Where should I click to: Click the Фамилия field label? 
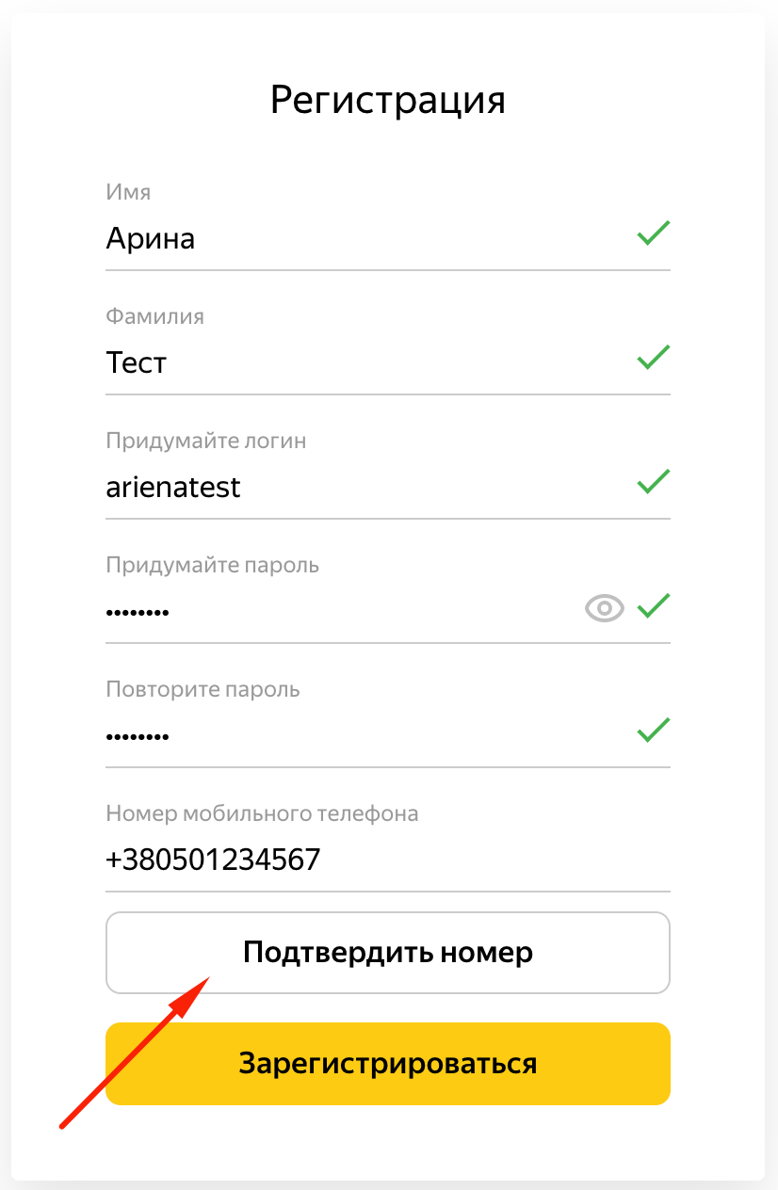pos(155,316)
